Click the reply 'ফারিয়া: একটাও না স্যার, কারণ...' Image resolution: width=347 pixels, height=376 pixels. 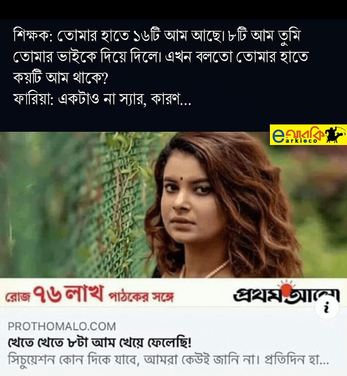102,98
